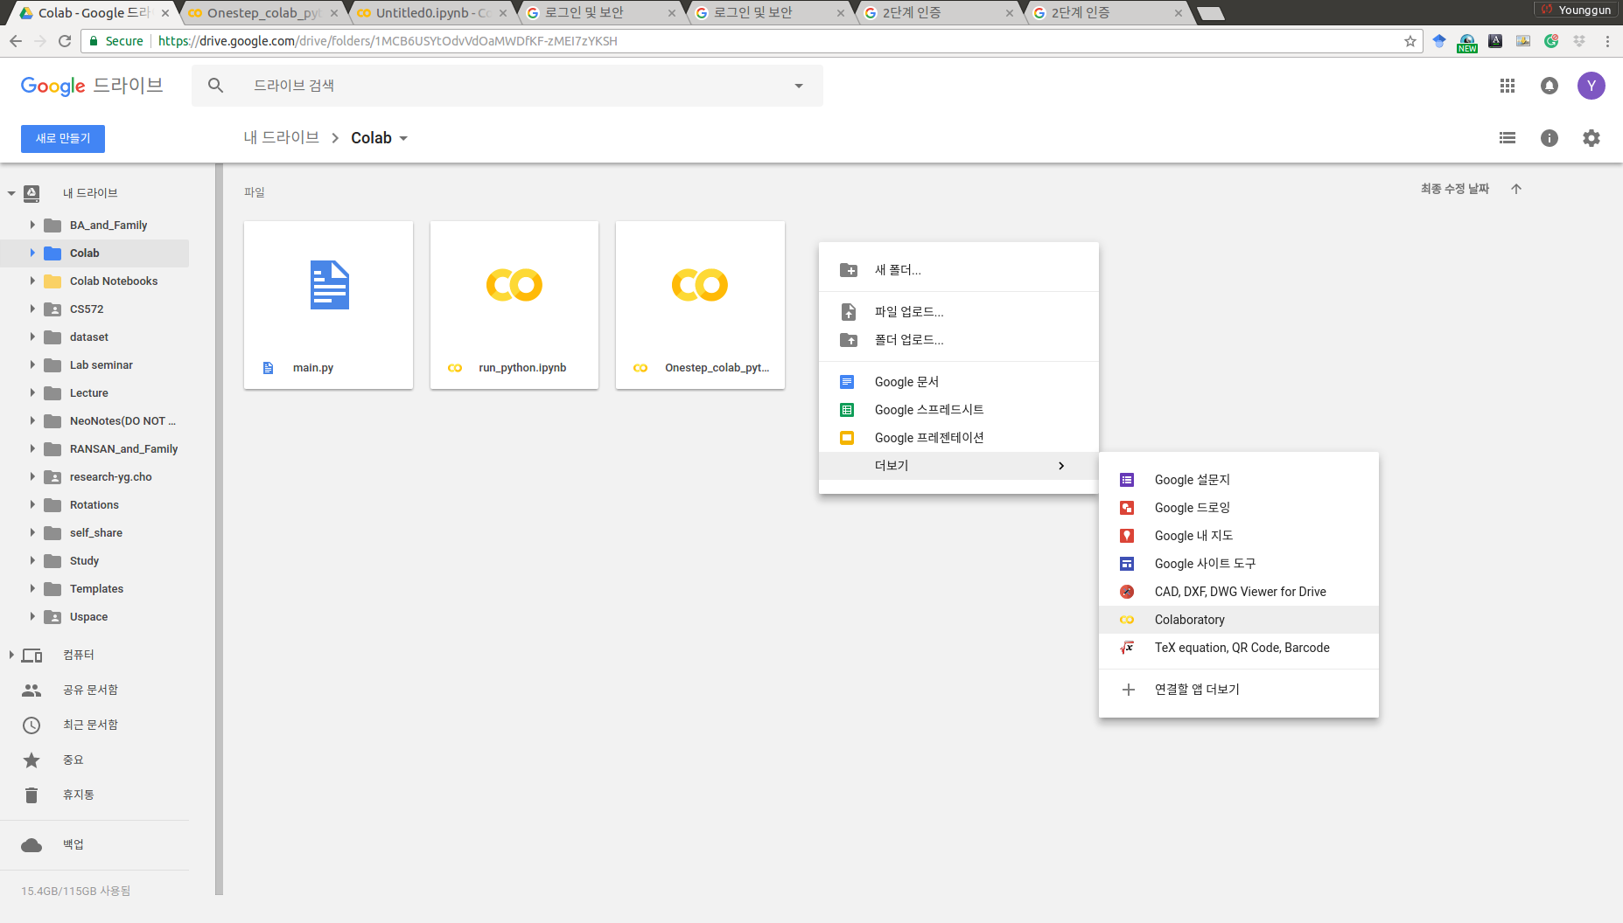
Task: Click the search magnifier icon
Action: 215,86
